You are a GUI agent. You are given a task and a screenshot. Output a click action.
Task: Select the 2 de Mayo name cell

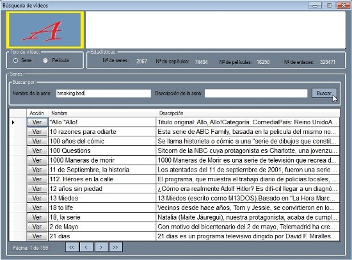point(102,227)
